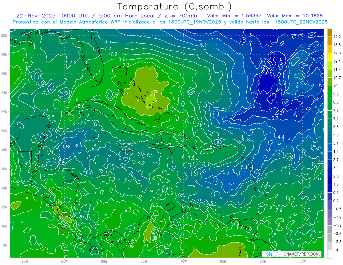Click the SisPI ONAMET/REP.DOM. logo box
The height and width of the screenshot is (265, 343).
click(x=292, y=254)
